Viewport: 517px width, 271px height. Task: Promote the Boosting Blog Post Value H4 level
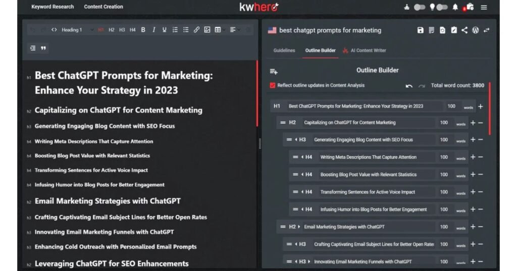[302, 175]
